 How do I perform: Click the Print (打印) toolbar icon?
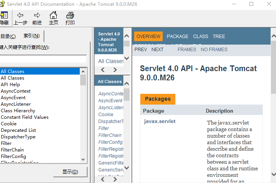pyautogui.click(x=70, y=15)
